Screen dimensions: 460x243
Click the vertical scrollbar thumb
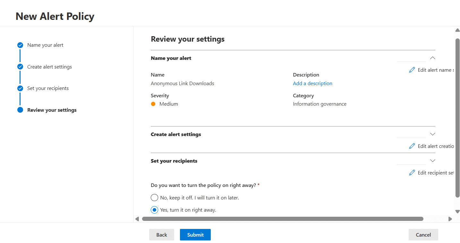(x=457, y=118)
